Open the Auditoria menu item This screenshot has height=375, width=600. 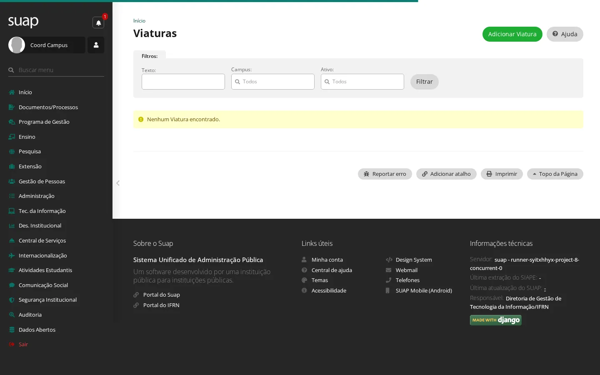point(56,315)
